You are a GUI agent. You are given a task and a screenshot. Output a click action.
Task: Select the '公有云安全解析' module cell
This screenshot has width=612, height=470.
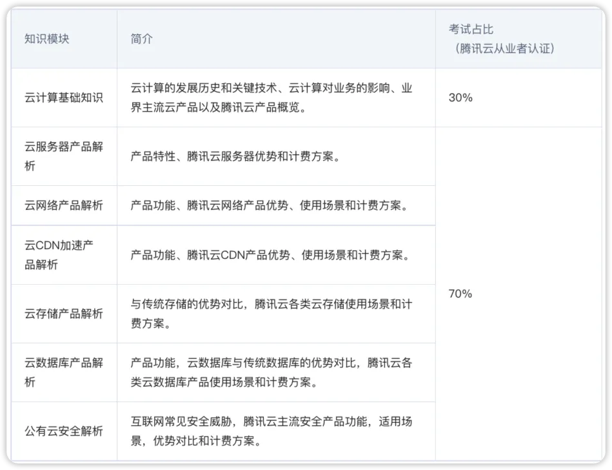[64, 431]
